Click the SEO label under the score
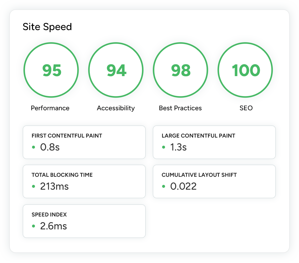This screenshot has width=299, height=263. coord(246,108)
